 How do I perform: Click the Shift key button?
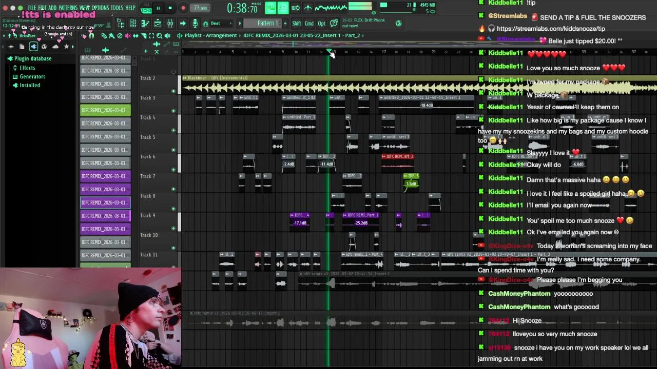pos(297,23)
